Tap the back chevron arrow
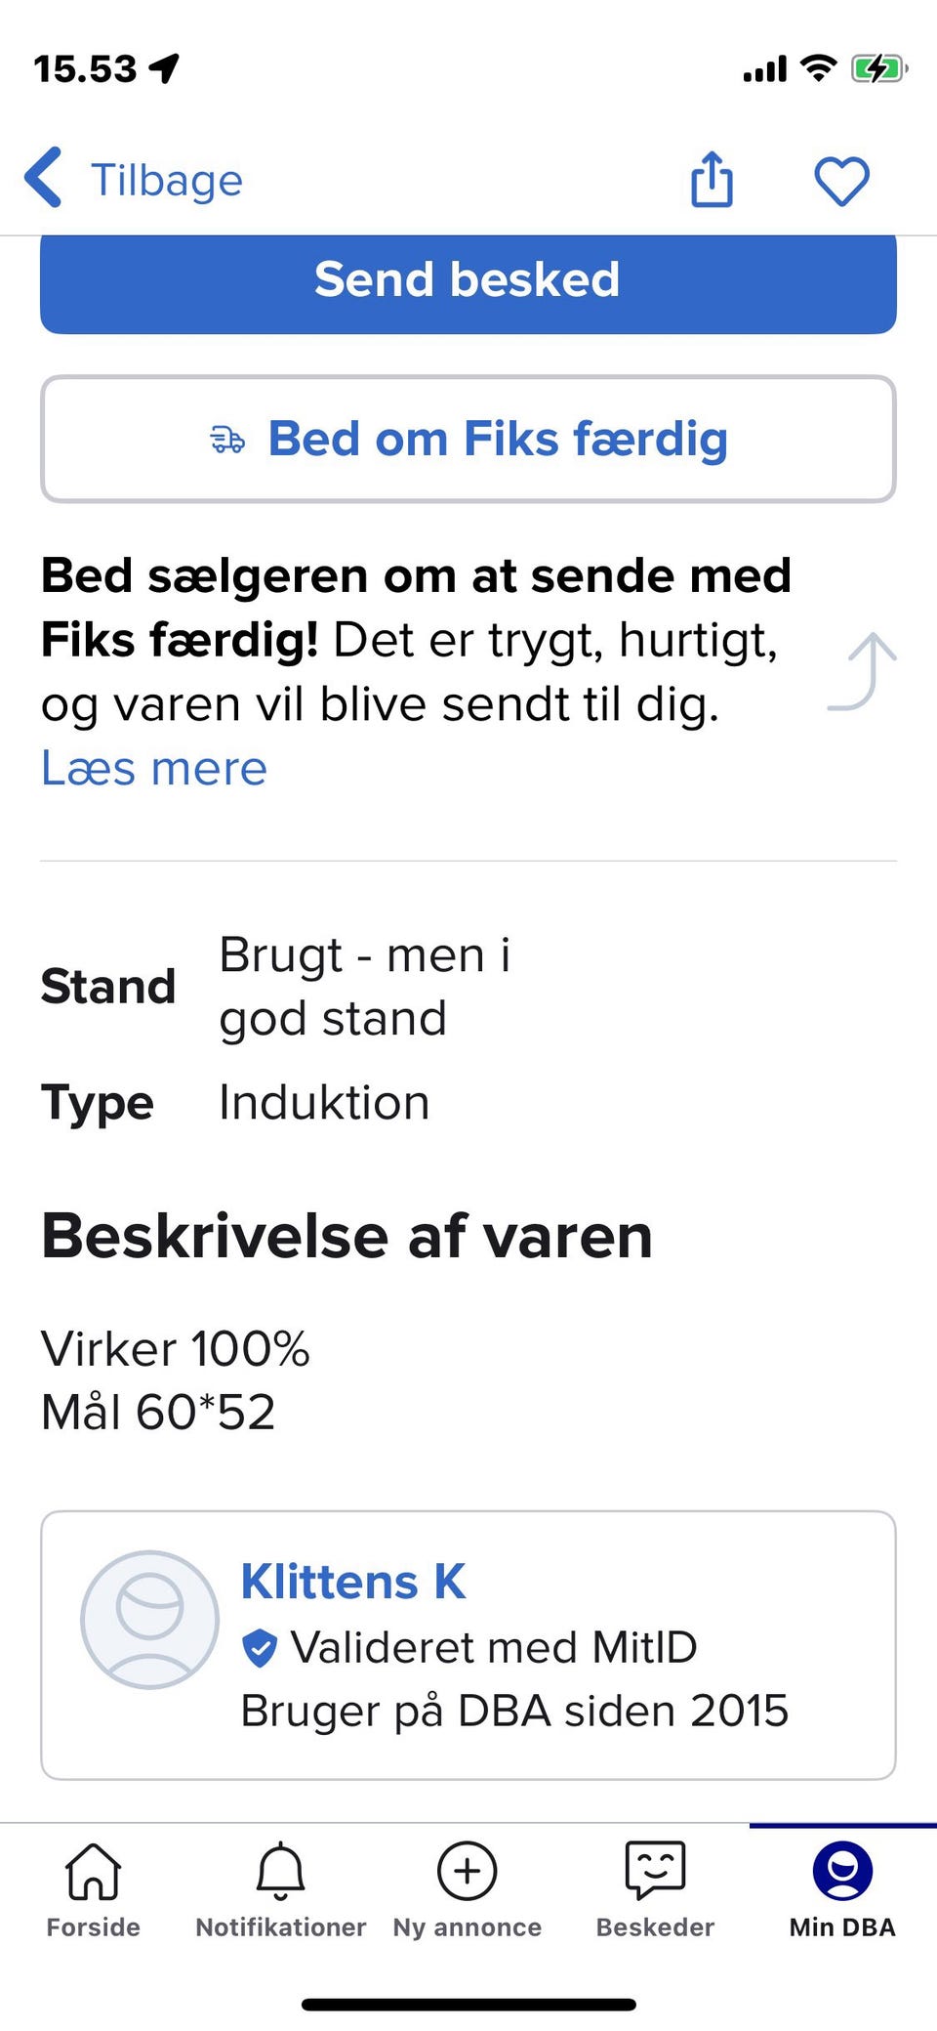937x2031 pixels. click(x=45, y=178)
